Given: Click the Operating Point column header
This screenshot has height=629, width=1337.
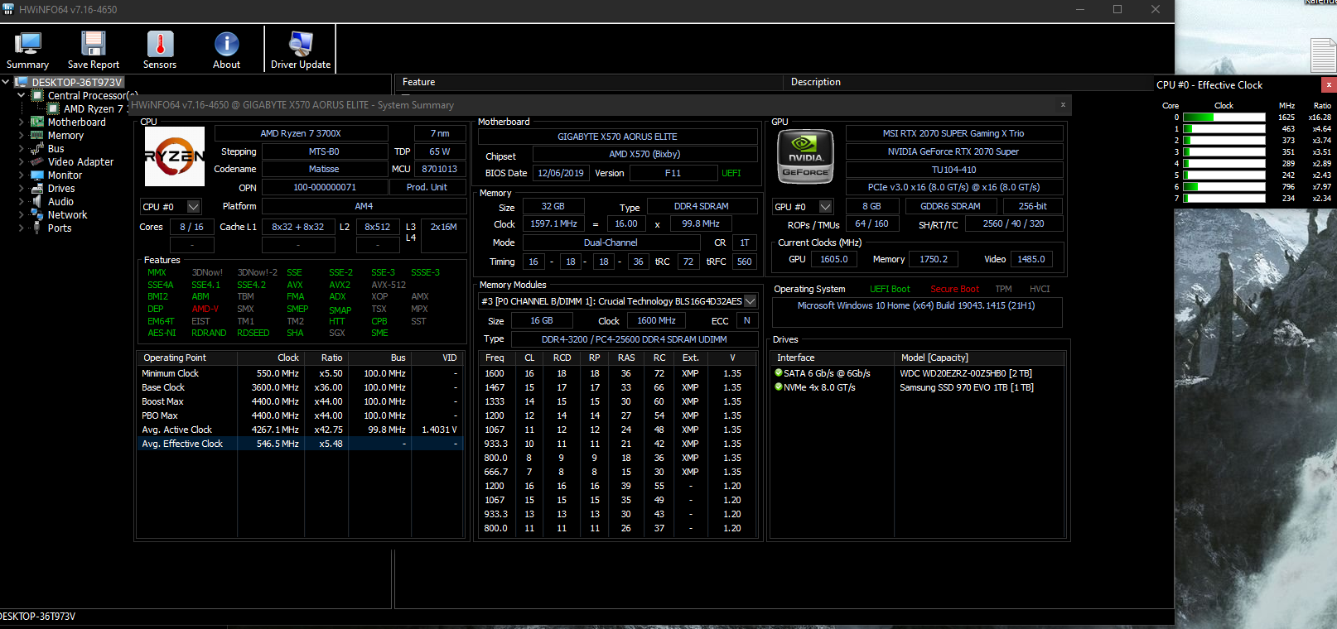Looking at the screenshot, I should pos(187,358).
